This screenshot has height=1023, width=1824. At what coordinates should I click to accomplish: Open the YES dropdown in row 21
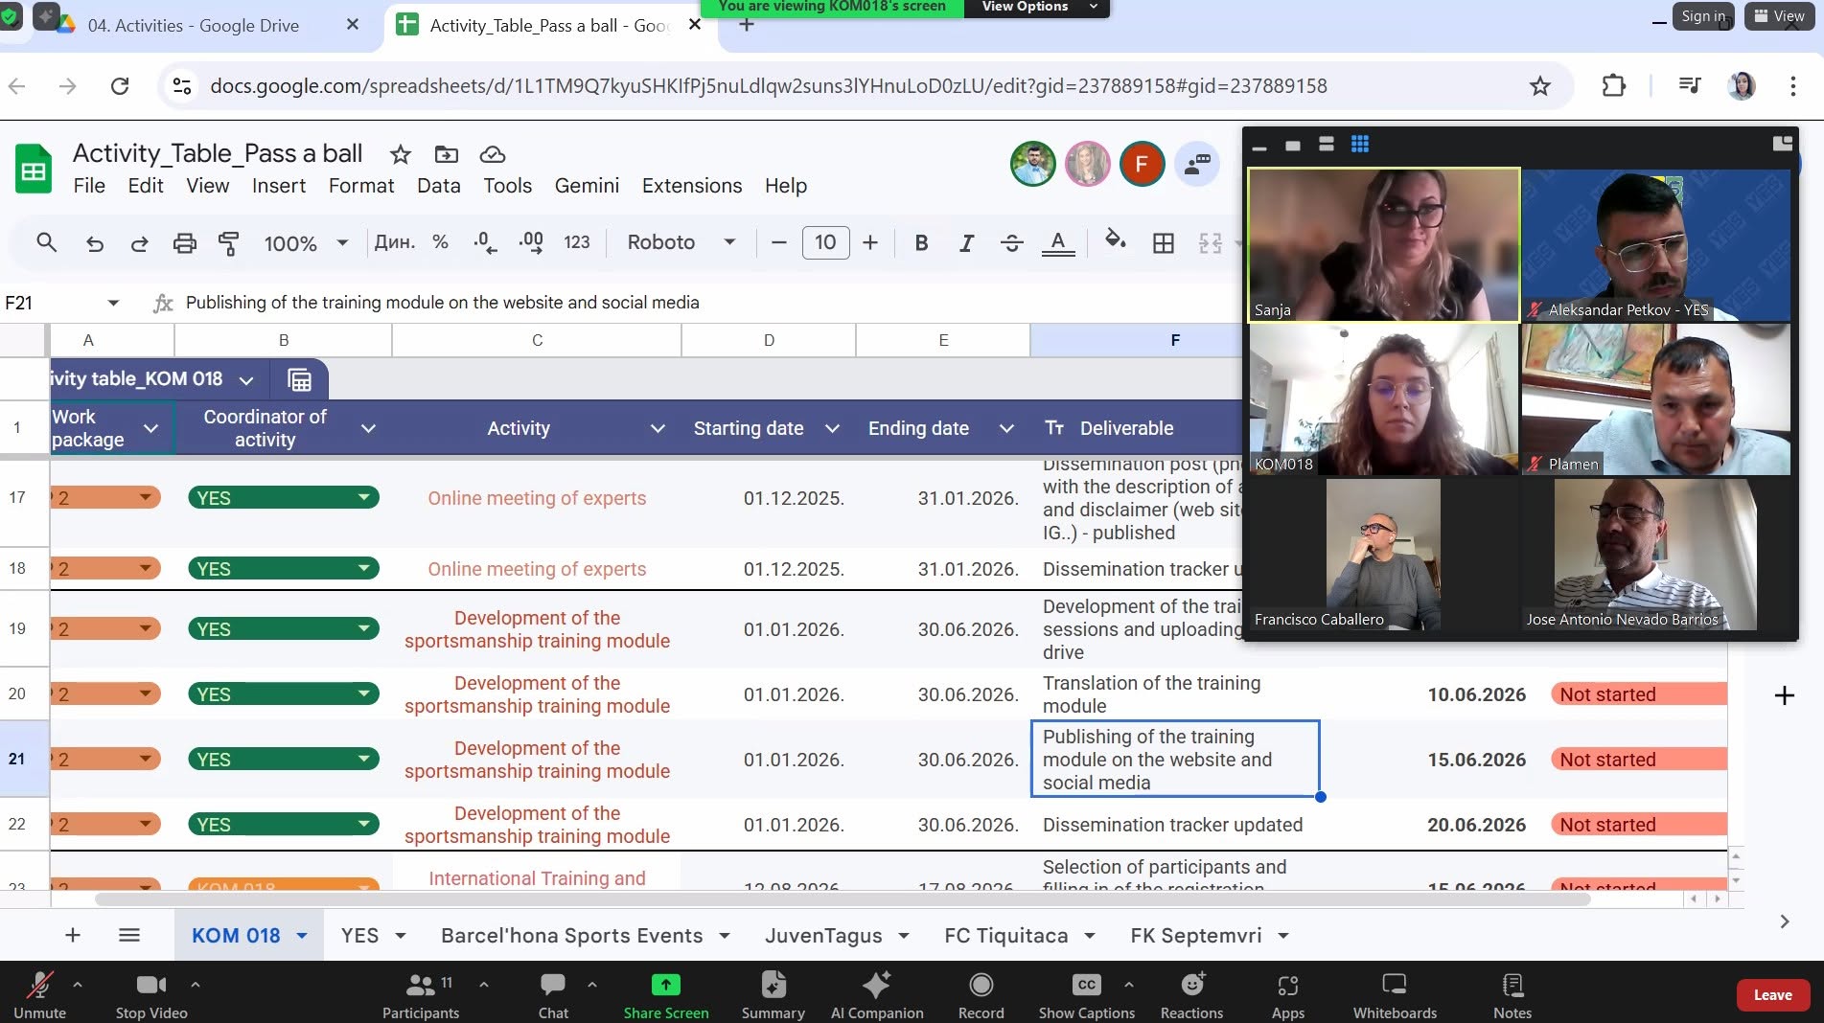pyautogui.click(x=284, y=760)
